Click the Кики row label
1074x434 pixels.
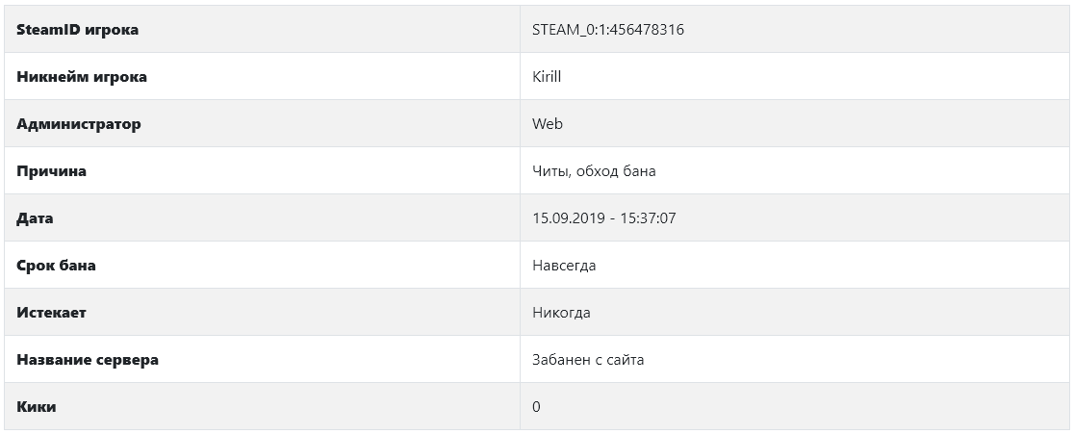tap(37, 407)
